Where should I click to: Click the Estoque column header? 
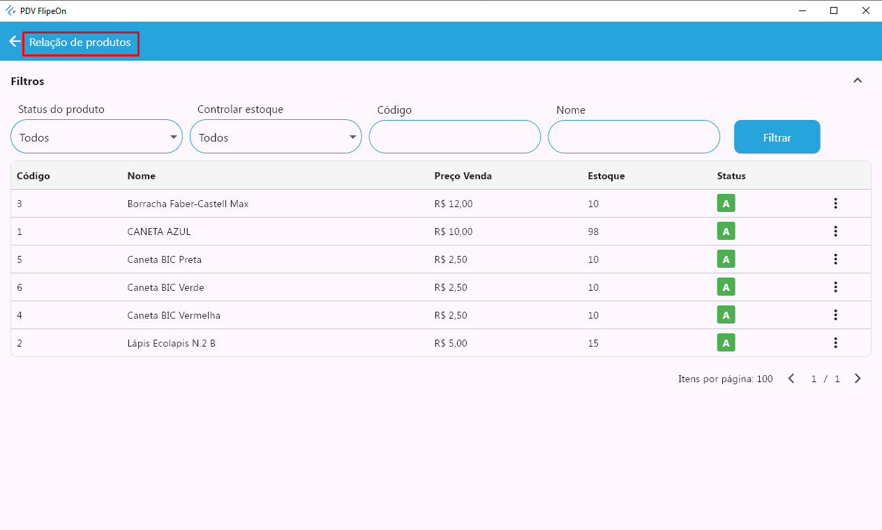pyautogui.click(x=606, y=176)
